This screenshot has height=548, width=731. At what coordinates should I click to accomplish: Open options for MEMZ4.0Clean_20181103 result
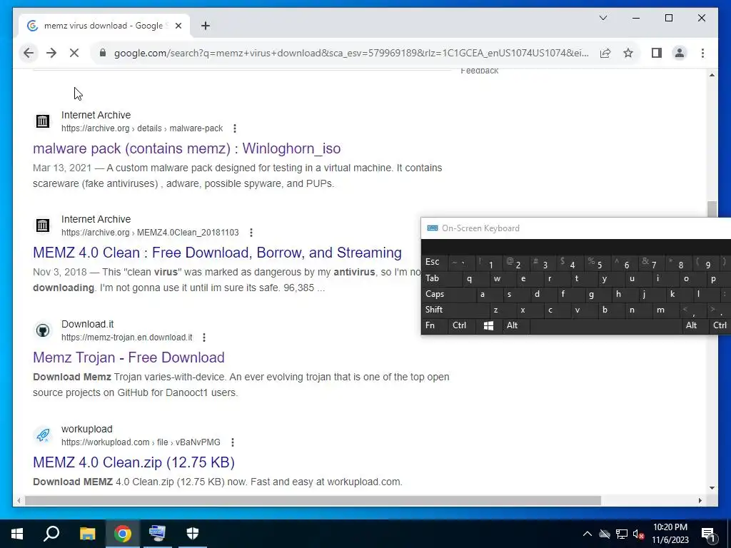[251, 233]
